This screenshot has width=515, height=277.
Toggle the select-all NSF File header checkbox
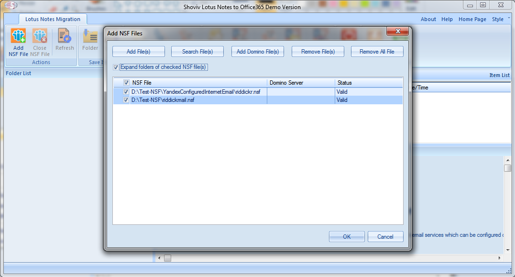(126, 82)
